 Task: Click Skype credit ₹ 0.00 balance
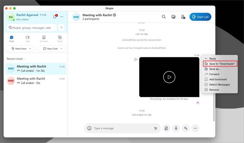43,15
